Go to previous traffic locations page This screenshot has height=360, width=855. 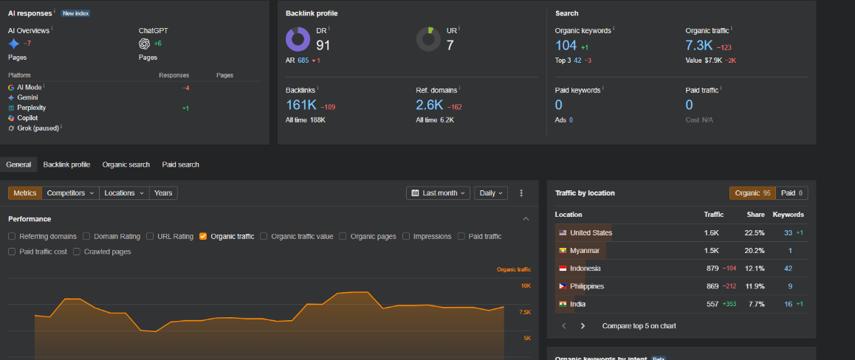tap(564, 325)
